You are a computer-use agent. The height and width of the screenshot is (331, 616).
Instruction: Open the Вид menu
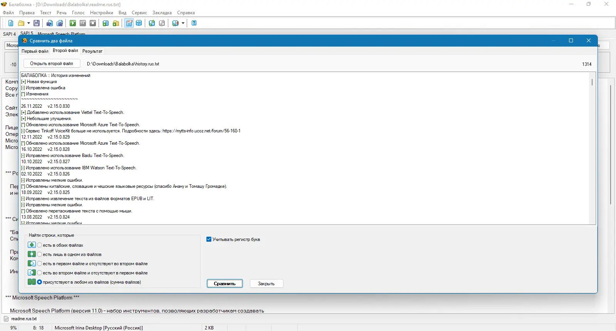pos(122,13)
